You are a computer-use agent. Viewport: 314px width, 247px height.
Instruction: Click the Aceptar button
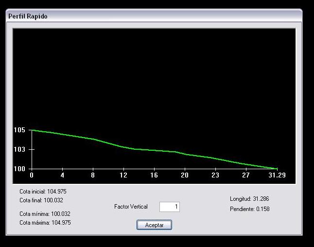coord(154,225)
